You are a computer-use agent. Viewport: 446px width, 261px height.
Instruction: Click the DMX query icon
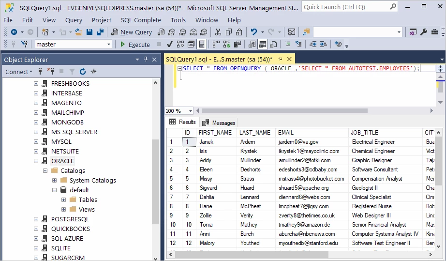pyautogui.click(x=182, y=32)
